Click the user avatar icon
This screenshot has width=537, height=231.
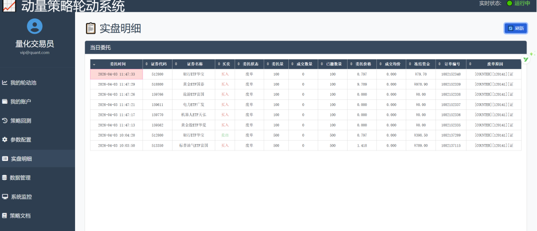tap(35, 26)
